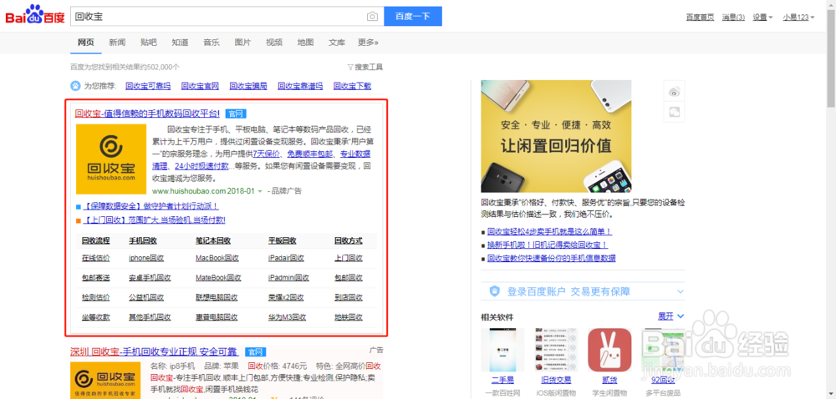Open 回收宝教你快速备份 link
Screen dimensions: 836x399
(551, 259)
